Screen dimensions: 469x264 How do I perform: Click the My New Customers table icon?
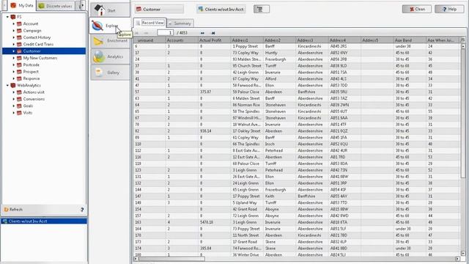[x=20, y=58]
